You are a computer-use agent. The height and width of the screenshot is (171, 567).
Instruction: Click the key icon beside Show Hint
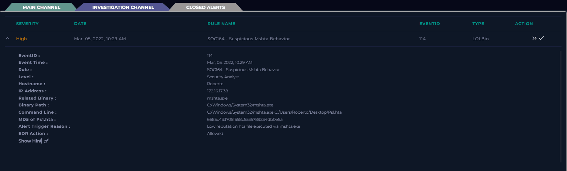click(x=46, y=141)
